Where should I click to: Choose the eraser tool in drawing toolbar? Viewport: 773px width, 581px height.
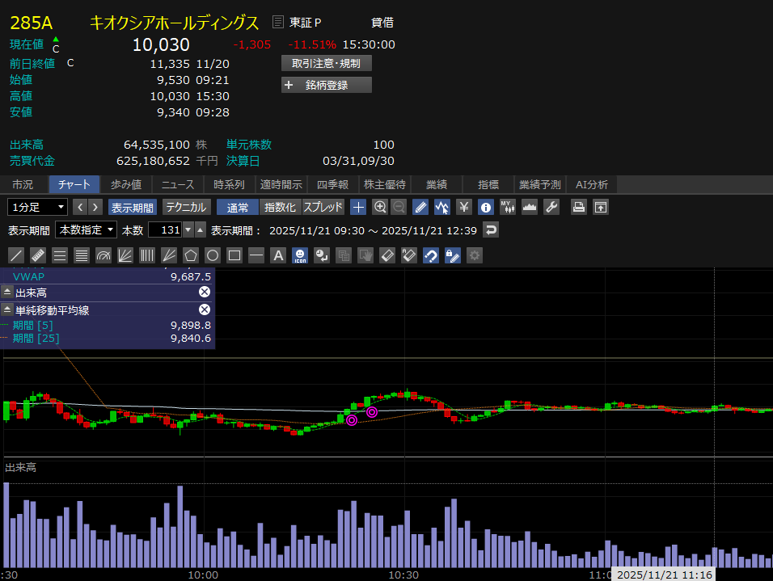point(387,255)
